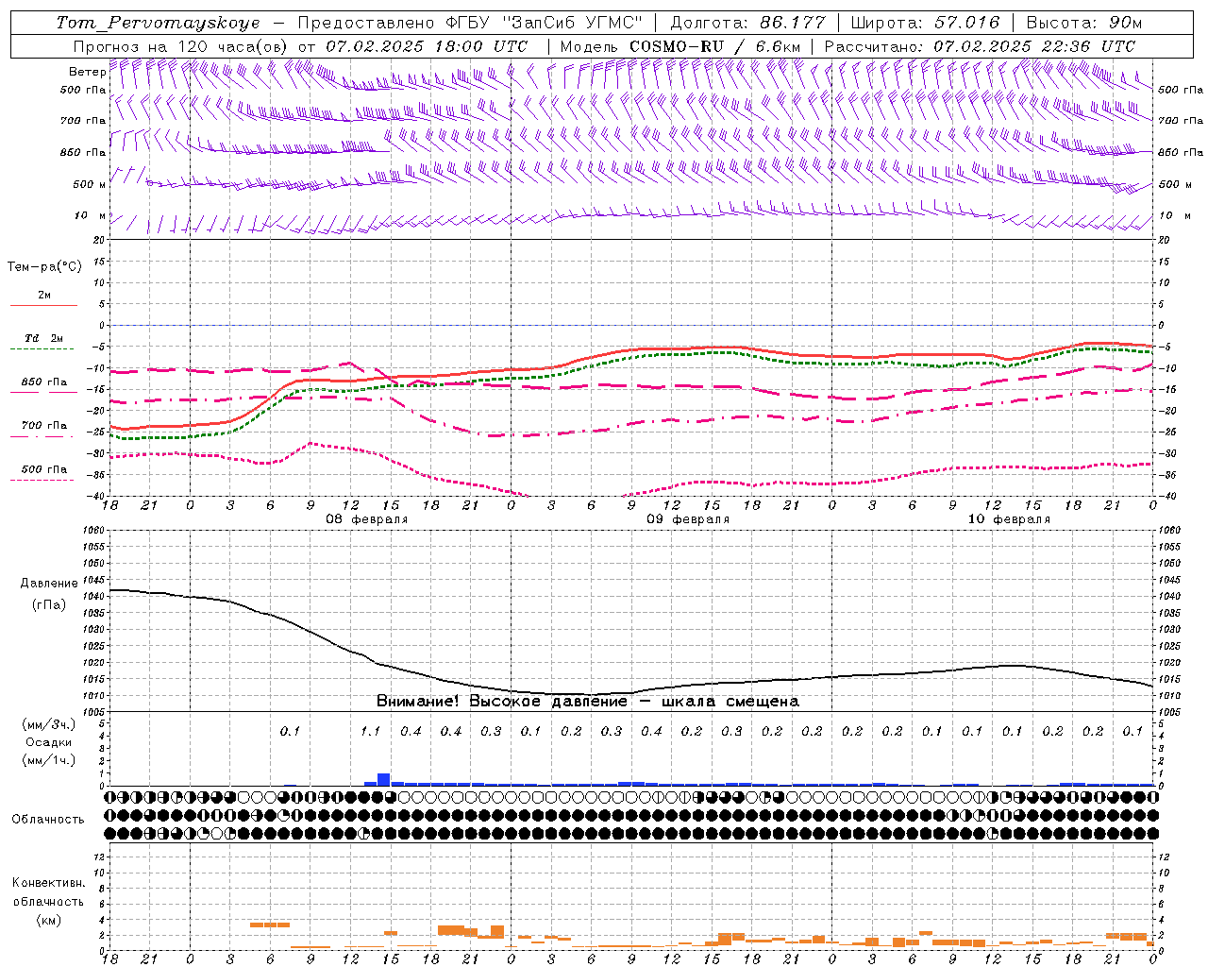Click the 'Широта: 57.016' value
The width and height of the screenshot is (1208, 967).
(x=925, y=23)
